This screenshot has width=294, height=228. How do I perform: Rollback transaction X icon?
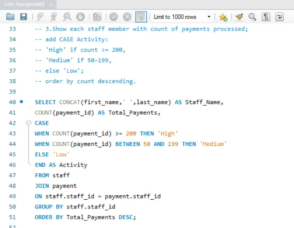(x=127, y=17)
